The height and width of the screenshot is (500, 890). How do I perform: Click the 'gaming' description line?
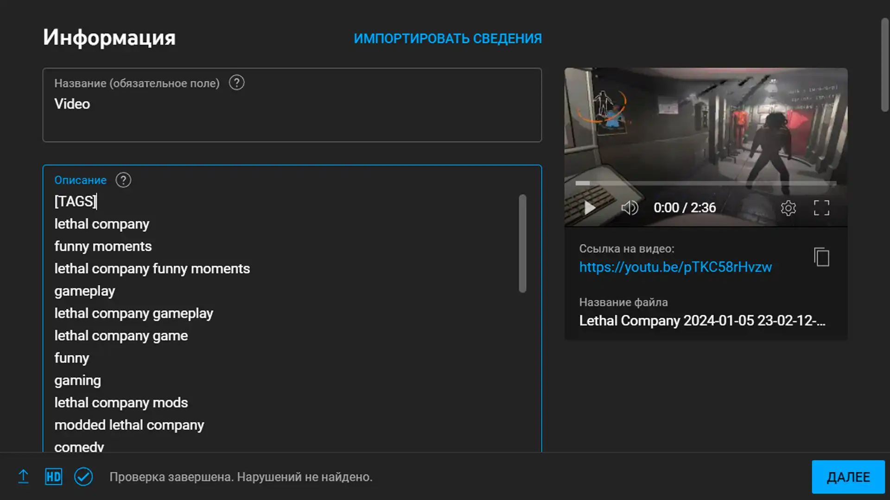(77, 381)
